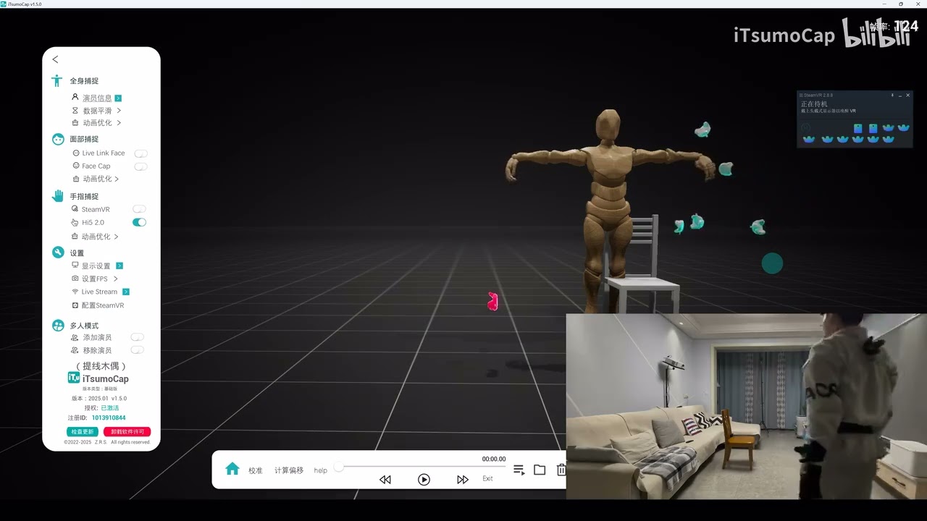The width and height of the screenshot is (927, 521).
Task: Click the wifi icon next to Live Stream
Action: [x=75, y=292]
